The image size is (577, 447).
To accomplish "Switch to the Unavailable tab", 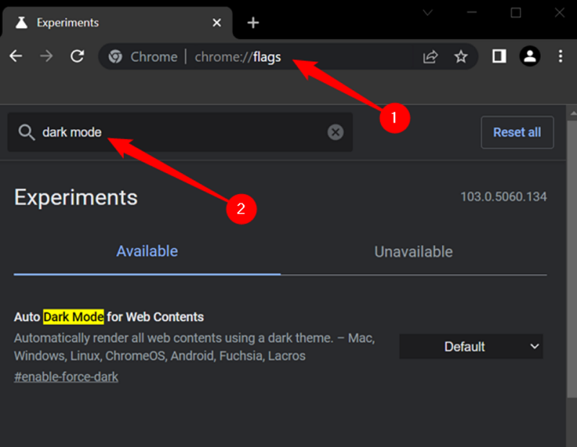I will [x=413, y=252].
